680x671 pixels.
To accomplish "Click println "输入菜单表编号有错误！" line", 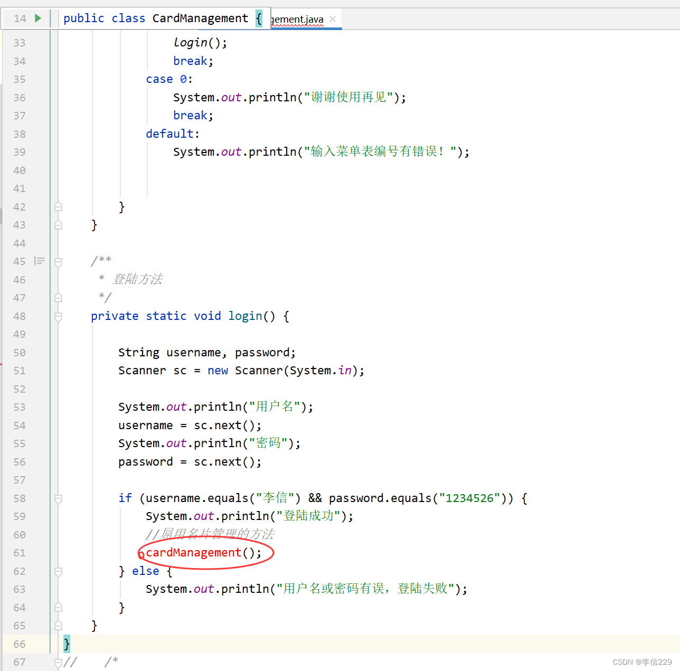I will (321, 152).
